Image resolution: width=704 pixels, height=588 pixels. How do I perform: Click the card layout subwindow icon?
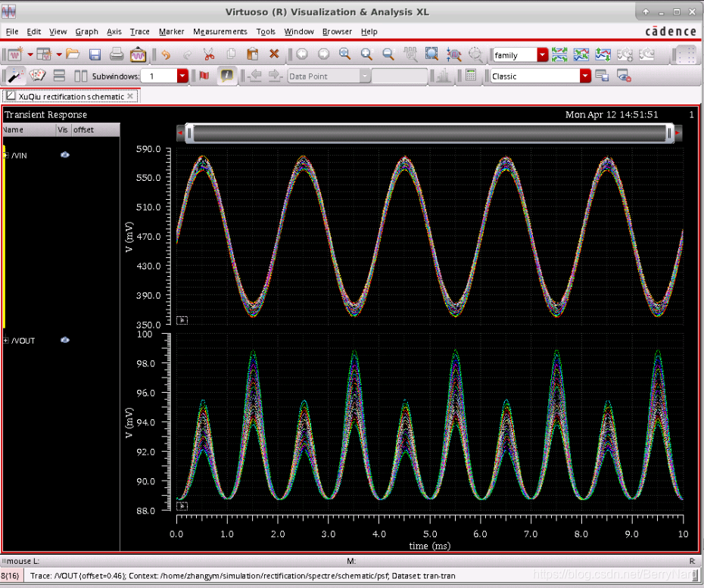click(x=37, y=76)
